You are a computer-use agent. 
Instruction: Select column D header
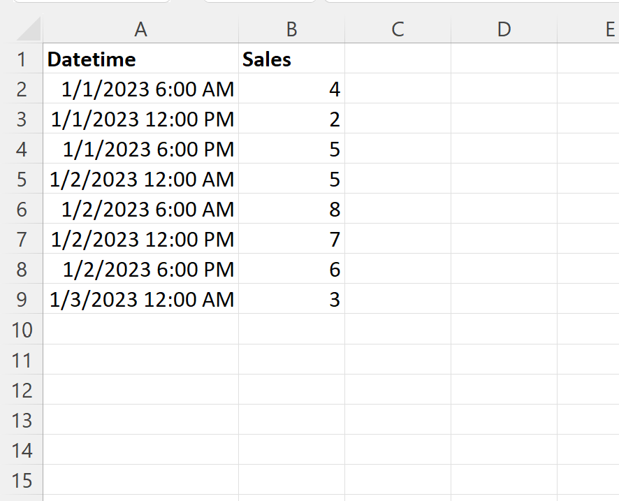pos(504,29)
